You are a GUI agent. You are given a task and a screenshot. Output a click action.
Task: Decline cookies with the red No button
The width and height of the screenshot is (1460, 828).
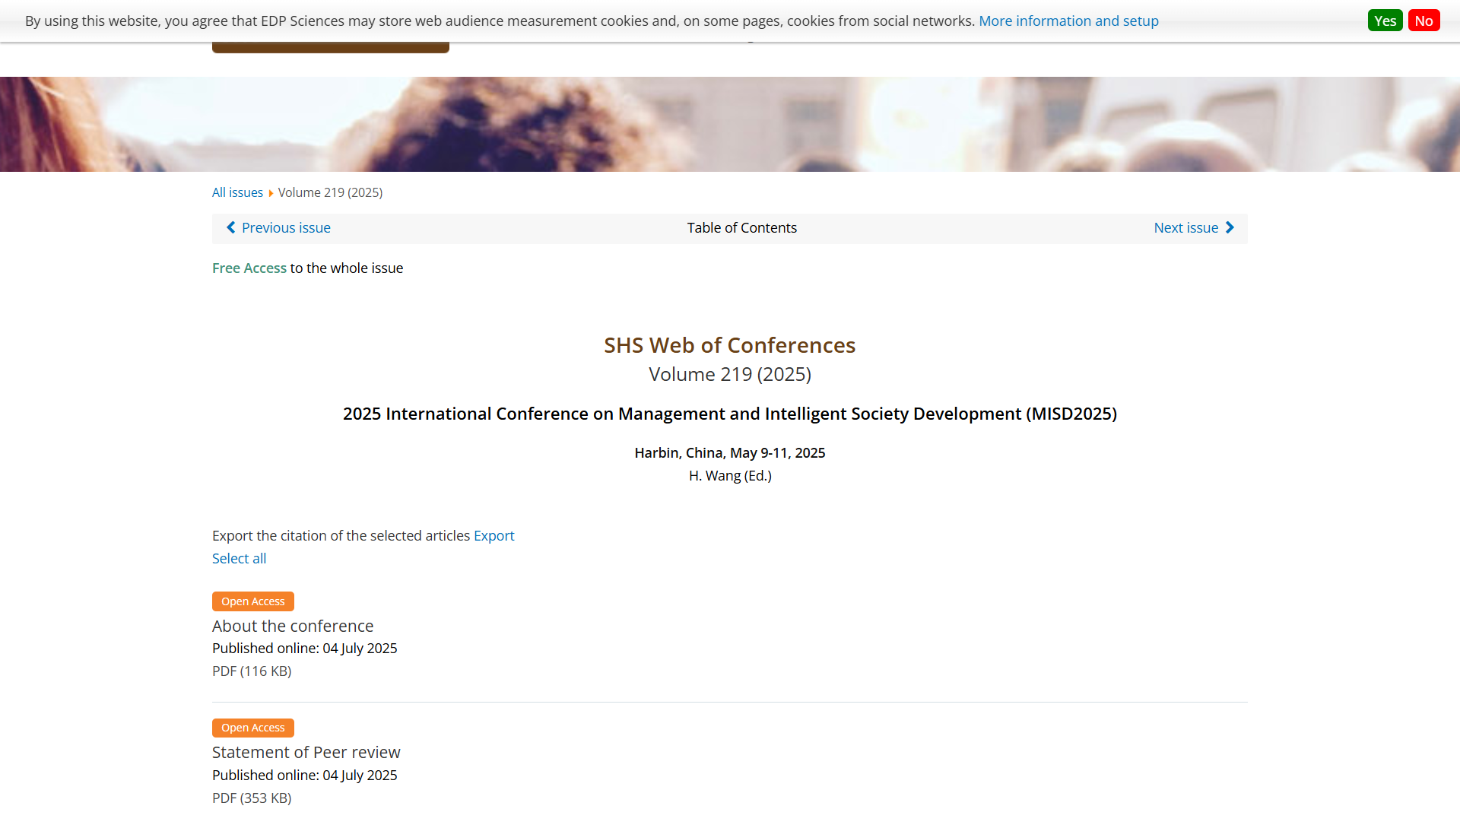1423,21
